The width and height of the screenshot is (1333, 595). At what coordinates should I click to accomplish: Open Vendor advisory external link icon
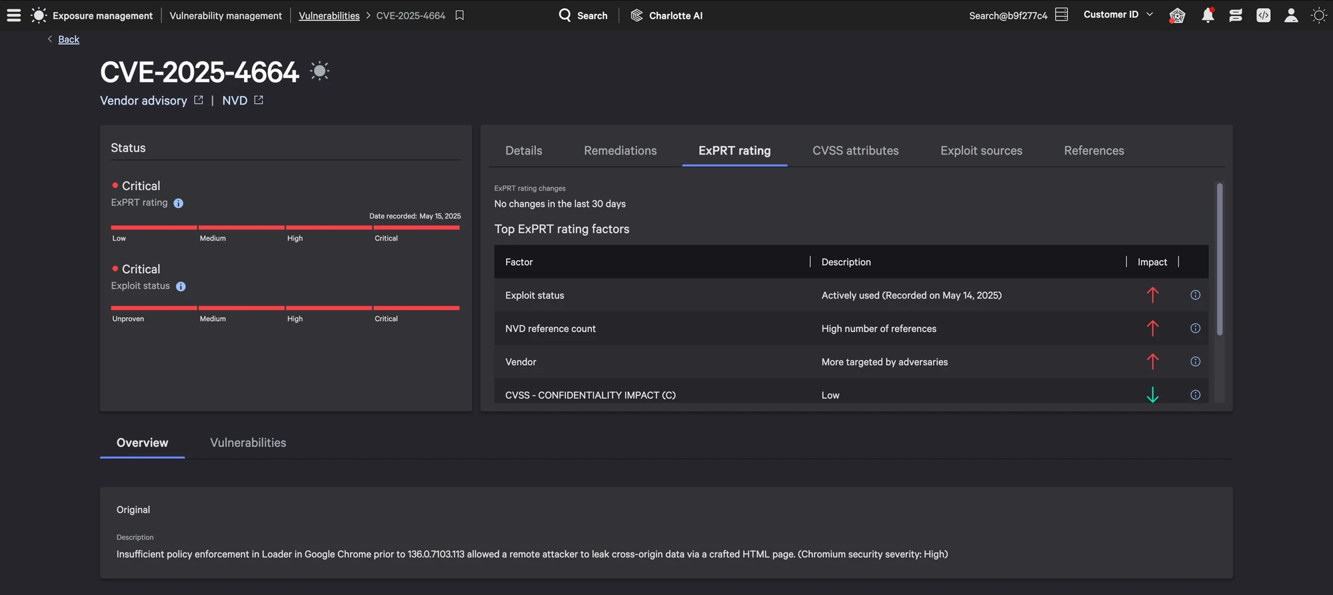[199, 100]
